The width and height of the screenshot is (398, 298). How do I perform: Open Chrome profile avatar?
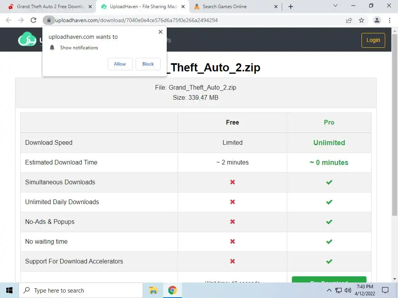(377, 20)
